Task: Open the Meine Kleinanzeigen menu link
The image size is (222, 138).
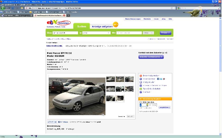Action: coord(133,19)
